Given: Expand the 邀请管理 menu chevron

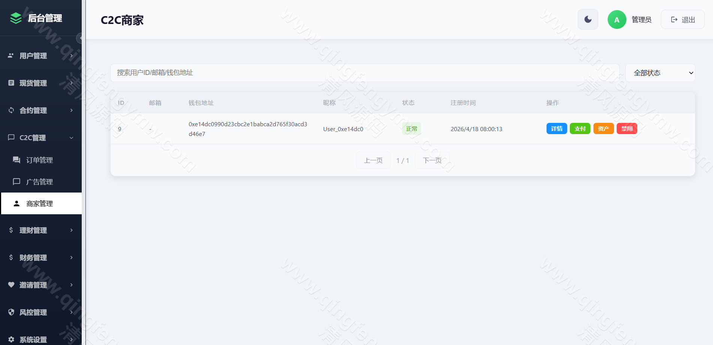Looking at the screenshot, I should coord(71,285).
